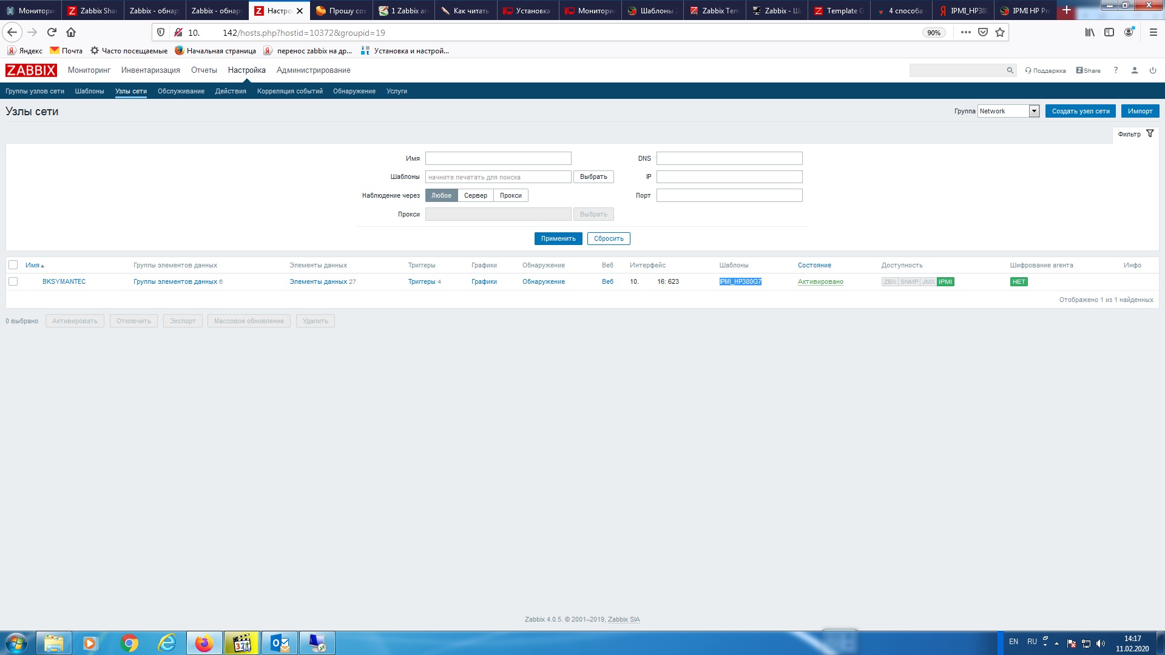The image size is (1165, 655).
Task: Click the Zabbix global search box
Action: tap(957, 70)
